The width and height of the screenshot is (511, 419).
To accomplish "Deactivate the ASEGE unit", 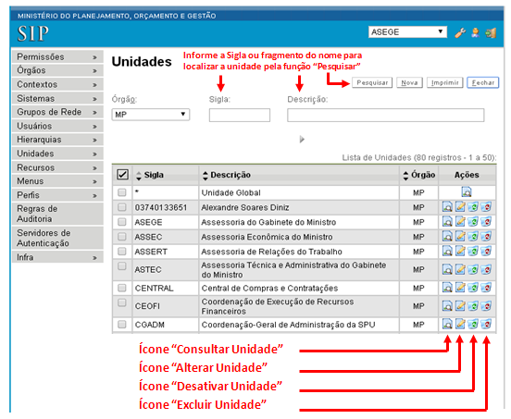I will coord(473,222).
